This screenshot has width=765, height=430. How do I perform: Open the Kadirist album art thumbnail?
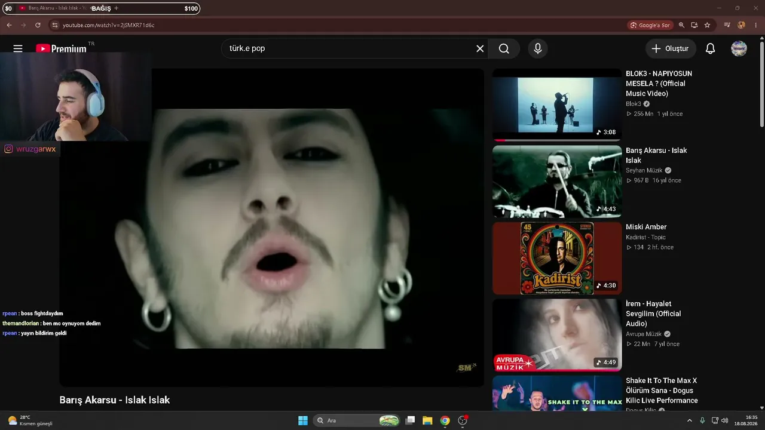click(557, 258)
